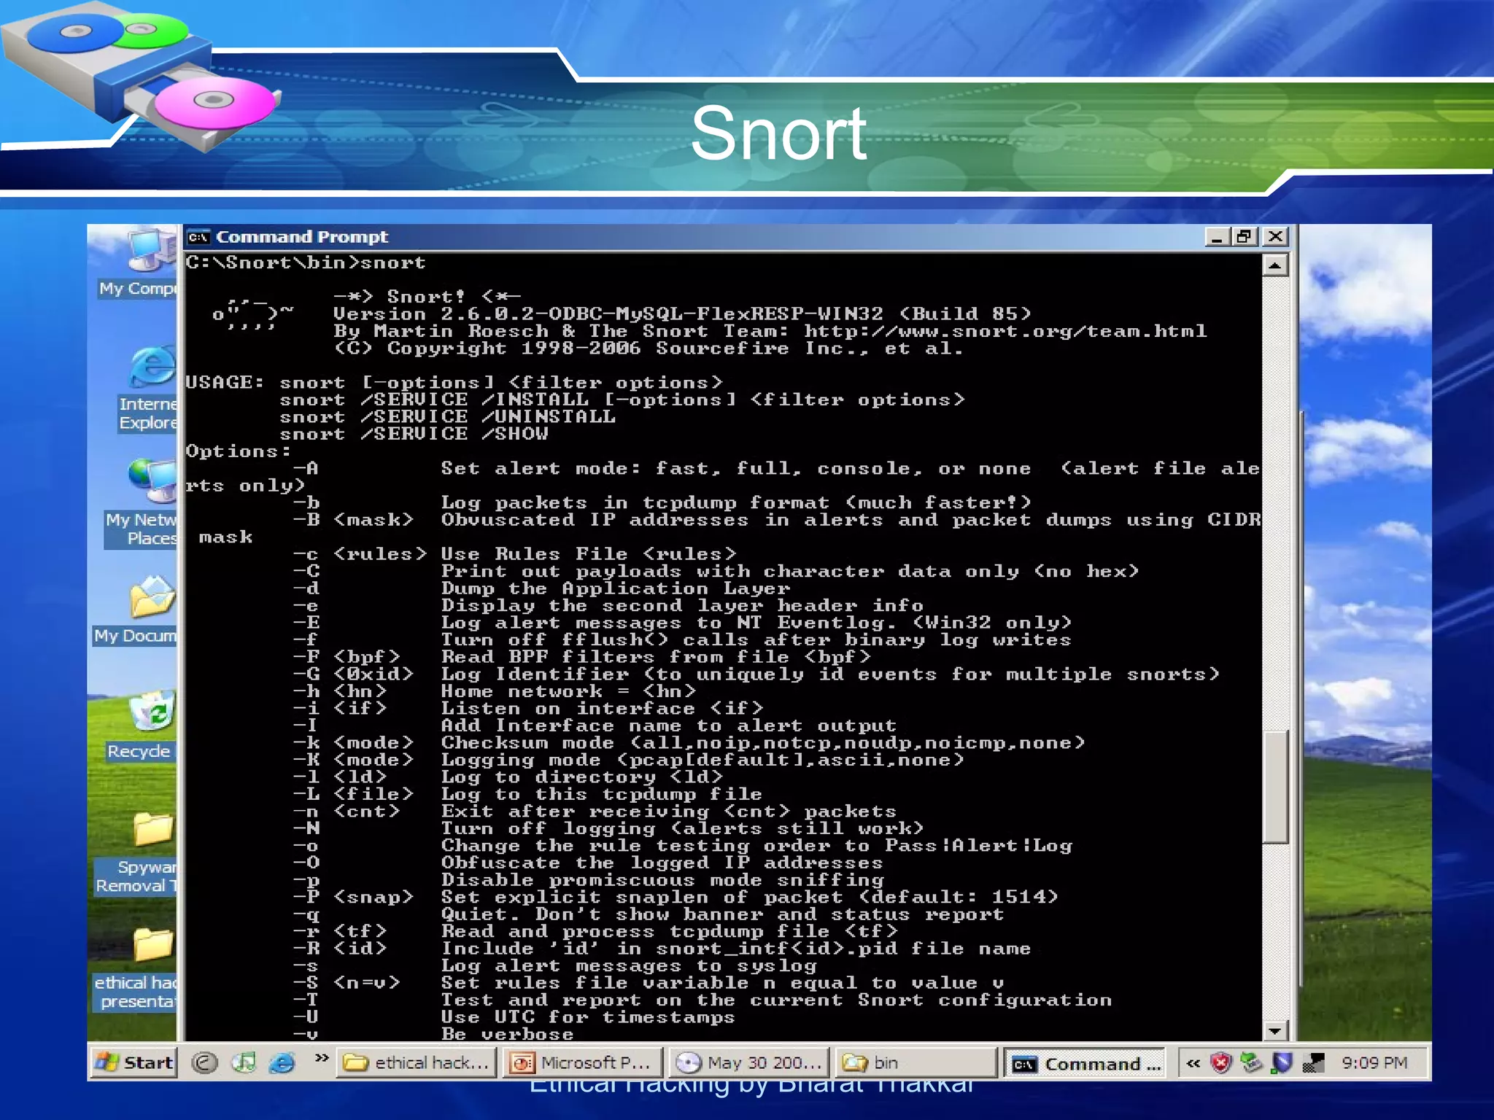Viewport: 1494px width, 1120px height.
Task: Click the Start button
Action: tap(134, 1063)
